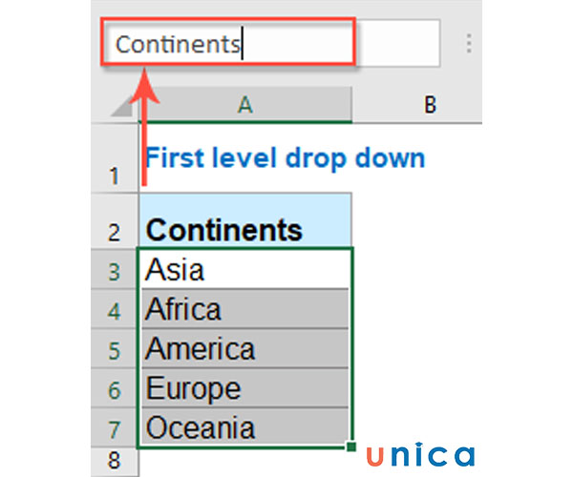Viewport: 573px width, 477px height.
Task: Click the 'First level drop down' cell
Action: coord(284,157)
